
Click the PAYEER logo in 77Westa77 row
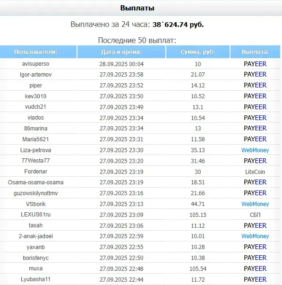click(255, 161)
